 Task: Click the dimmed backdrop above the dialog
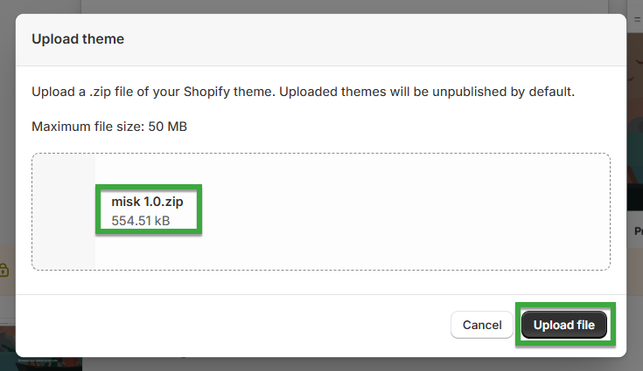tap(320, 6)
